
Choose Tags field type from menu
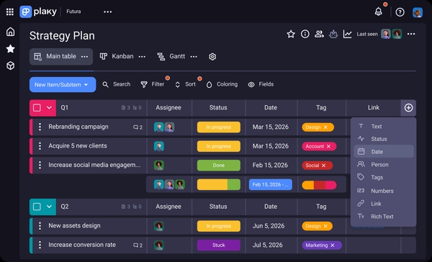pos(384,177)
